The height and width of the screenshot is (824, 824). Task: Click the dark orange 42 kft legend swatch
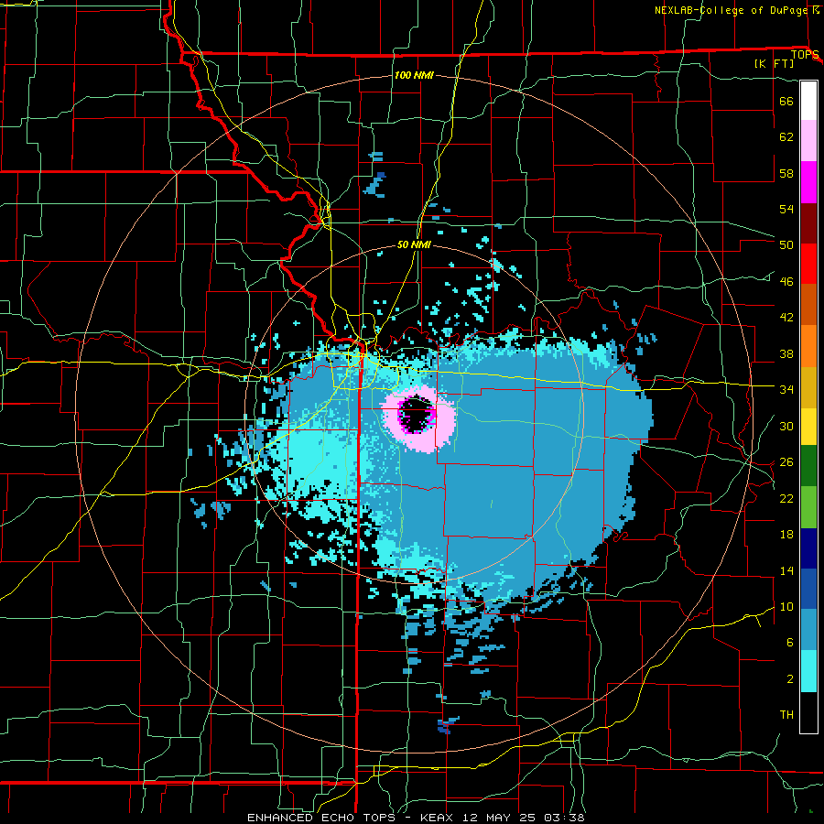coord(808,305)
